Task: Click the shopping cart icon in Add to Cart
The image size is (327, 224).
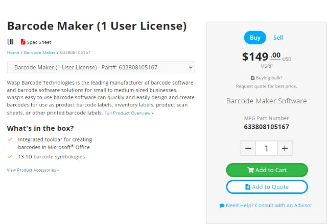Action: (x=250, y=170)
